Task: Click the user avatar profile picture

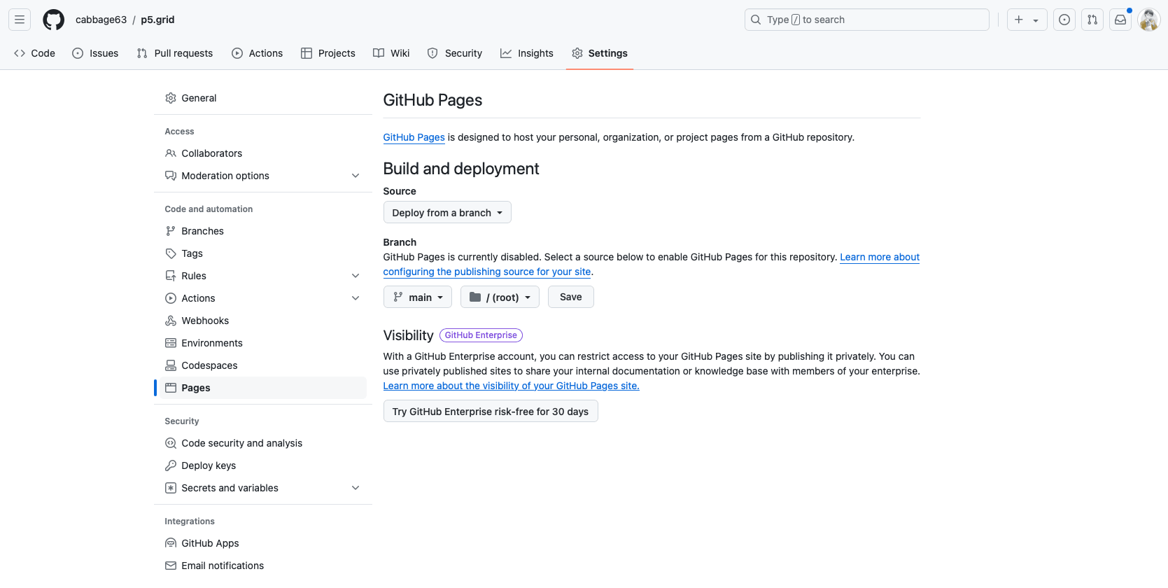Action: (x=1148, y=20)
